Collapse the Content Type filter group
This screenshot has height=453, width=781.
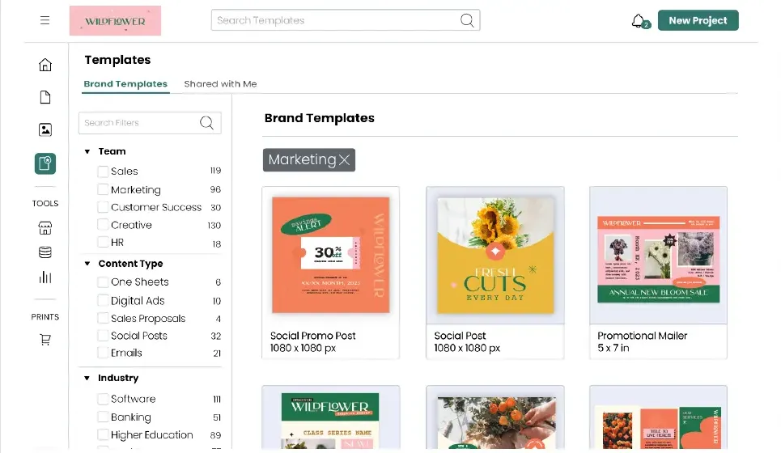coord(87,264)
